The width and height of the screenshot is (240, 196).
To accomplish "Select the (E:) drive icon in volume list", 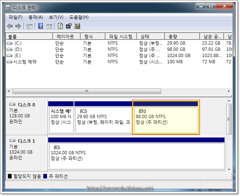I will [x=9, y=56].
